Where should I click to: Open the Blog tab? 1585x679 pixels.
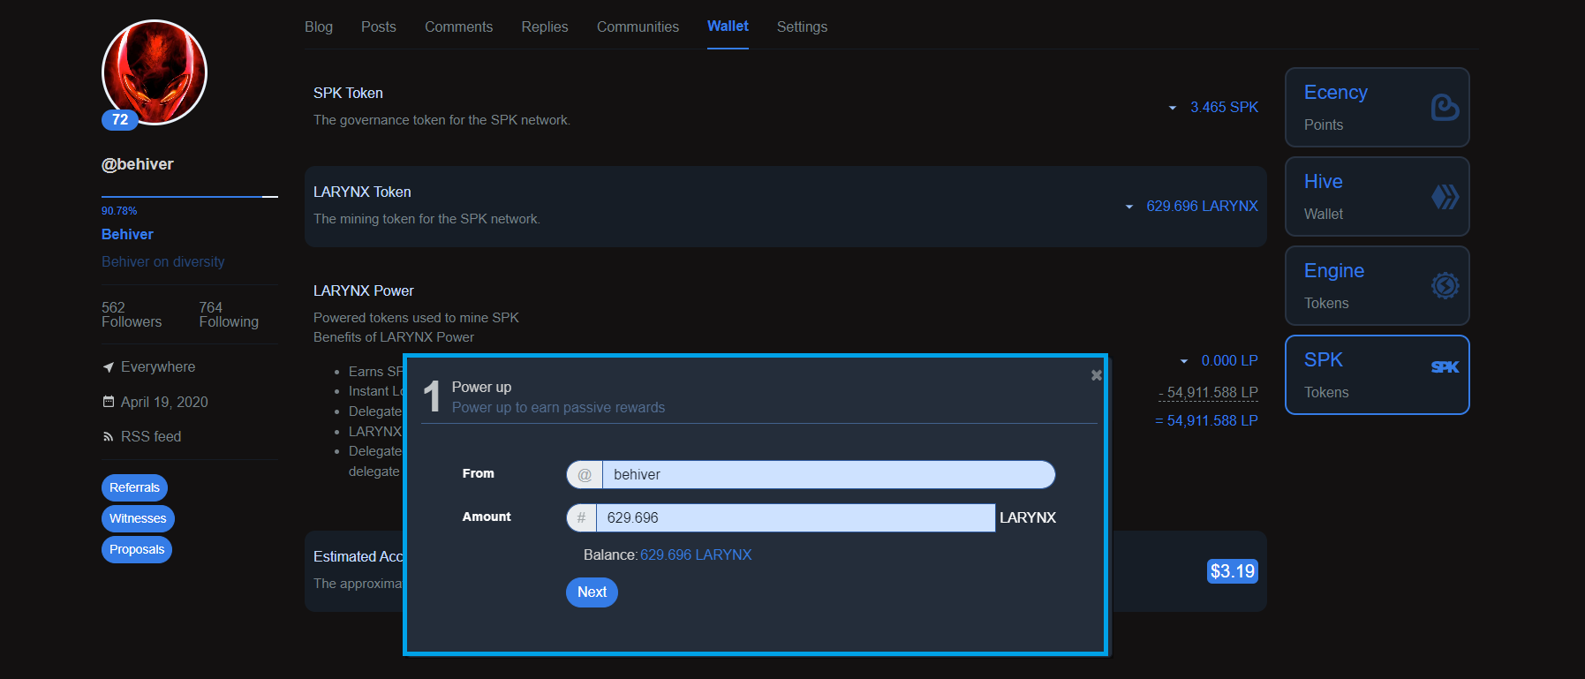click(319, 26)
